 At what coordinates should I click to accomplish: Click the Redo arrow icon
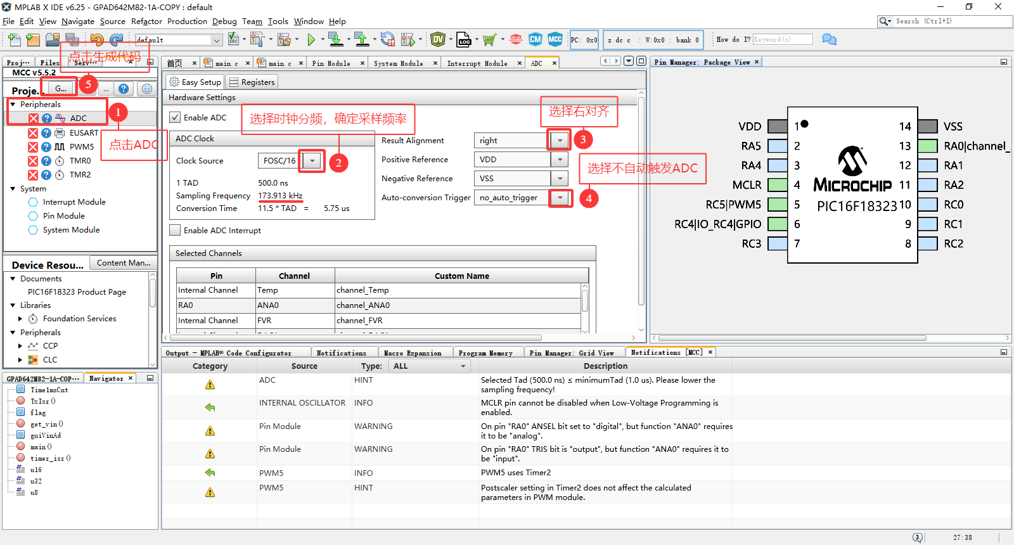116,40
